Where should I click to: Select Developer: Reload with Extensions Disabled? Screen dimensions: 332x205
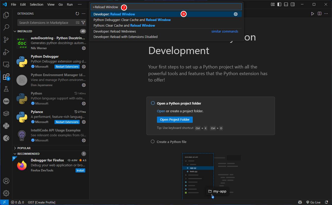166,37
